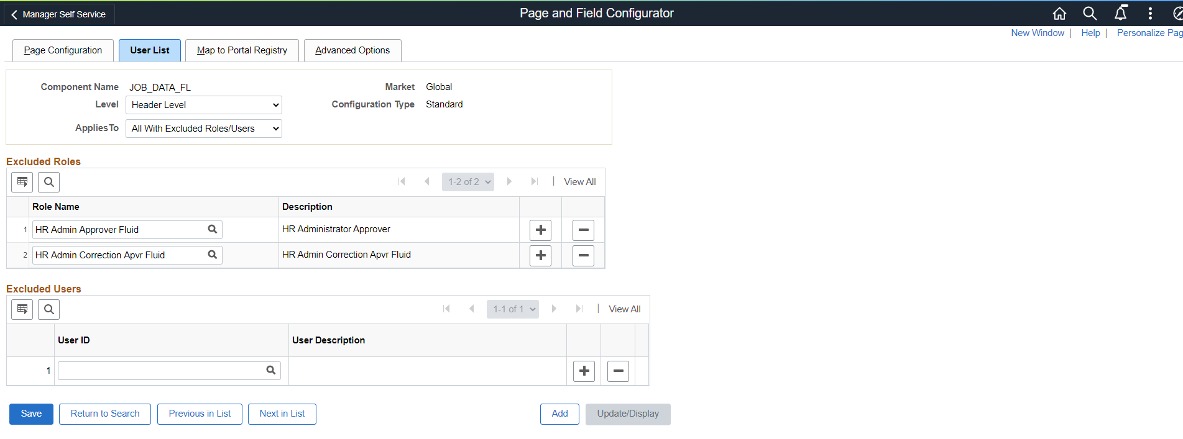The image size is (1183, 439).
Task: Add row after HR Admin Correction Apvr Fluid
Action: coord(541,255)
